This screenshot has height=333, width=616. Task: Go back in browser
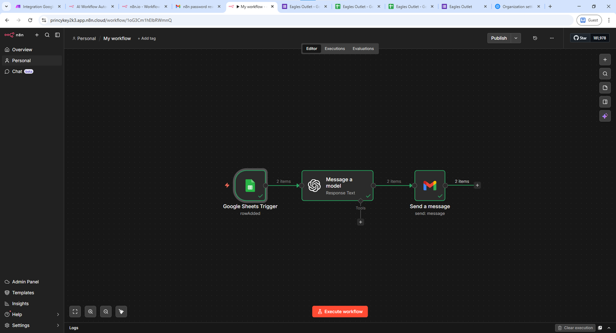[7, 20]
